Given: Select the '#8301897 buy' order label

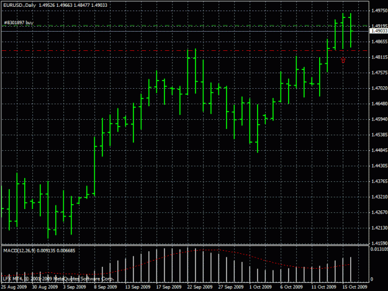Looking at the screenshot, I should 19,23.
